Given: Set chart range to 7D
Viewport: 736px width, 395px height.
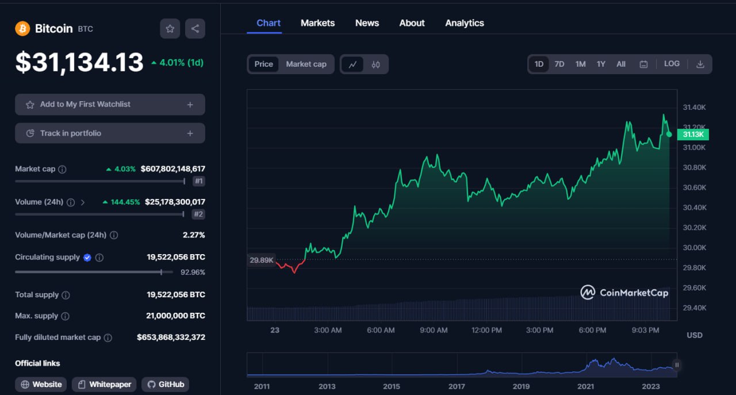Looking at the screenshot, I should point(559,64).
